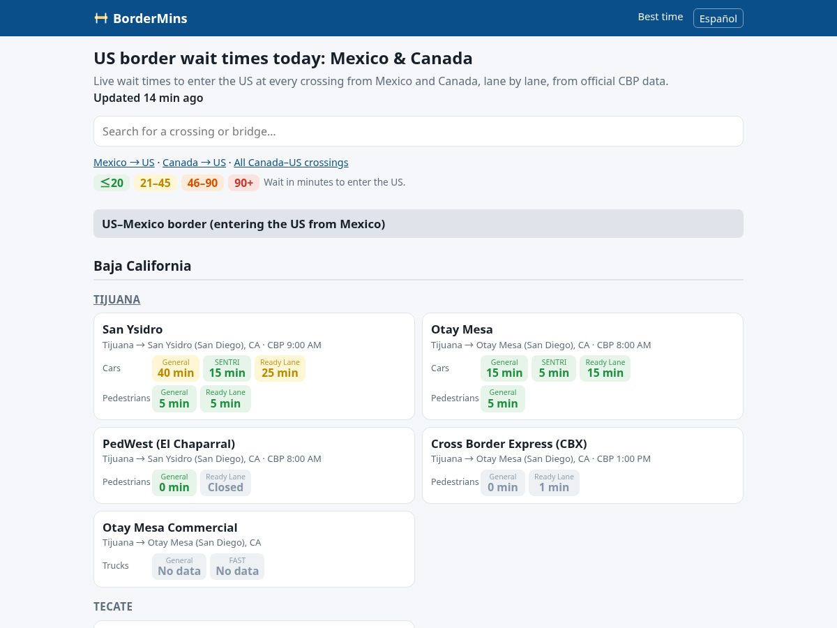Select Otay Mesa cars General 15 min
Screen dimensions: 837x628
point(504,368)
